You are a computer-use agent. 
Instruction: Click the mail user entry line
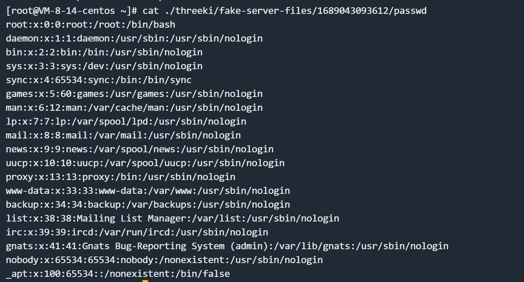pyautogui.click(x=123, y=135)
